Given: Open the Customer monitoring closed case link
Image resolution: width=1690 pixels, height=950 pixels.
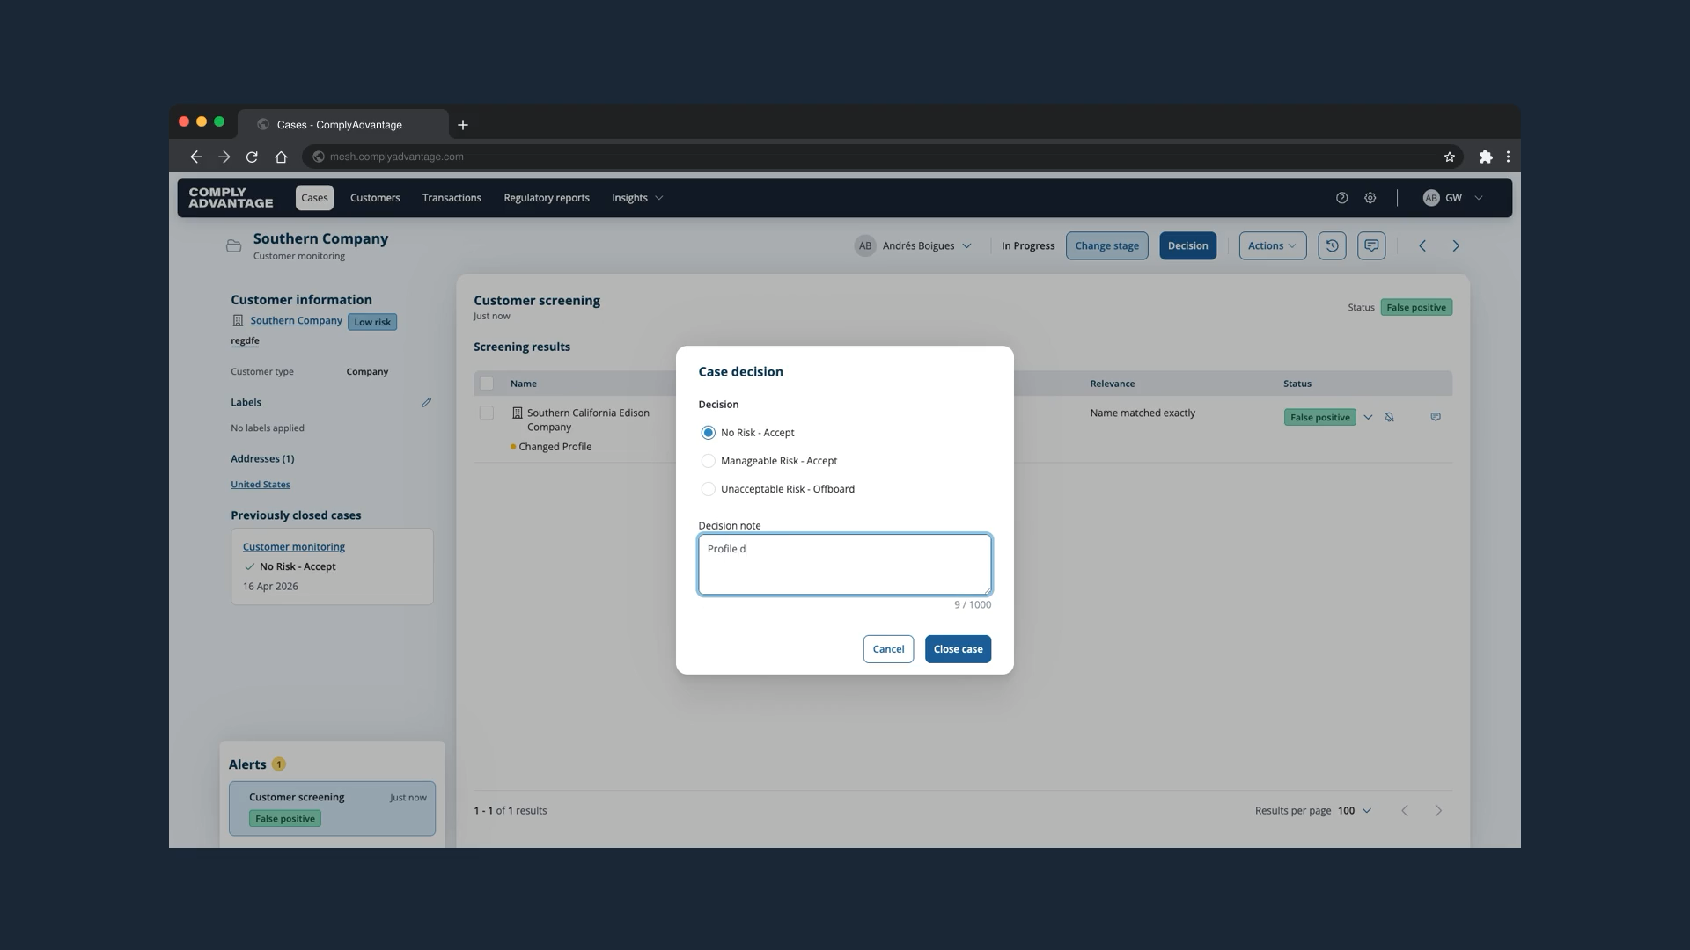Looking at the screenshot, I should point(294,546).
